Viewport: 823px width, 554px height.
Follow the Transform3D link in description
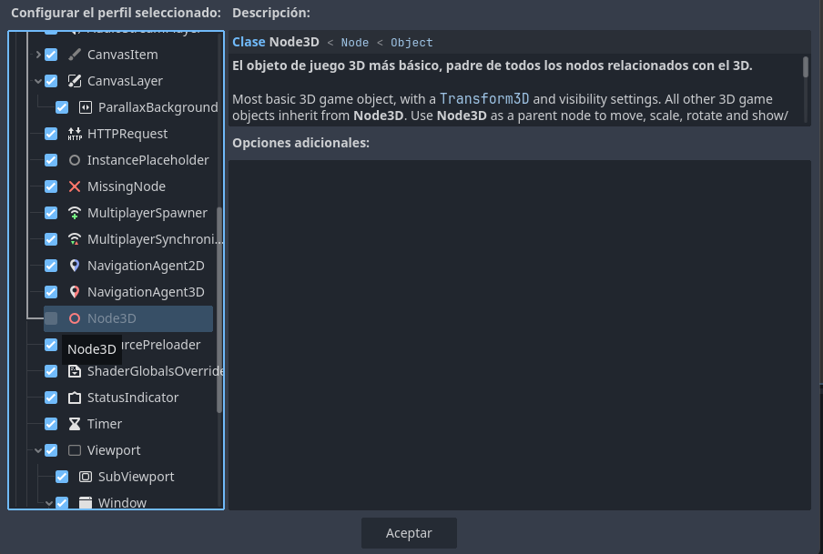pos(484,98)
